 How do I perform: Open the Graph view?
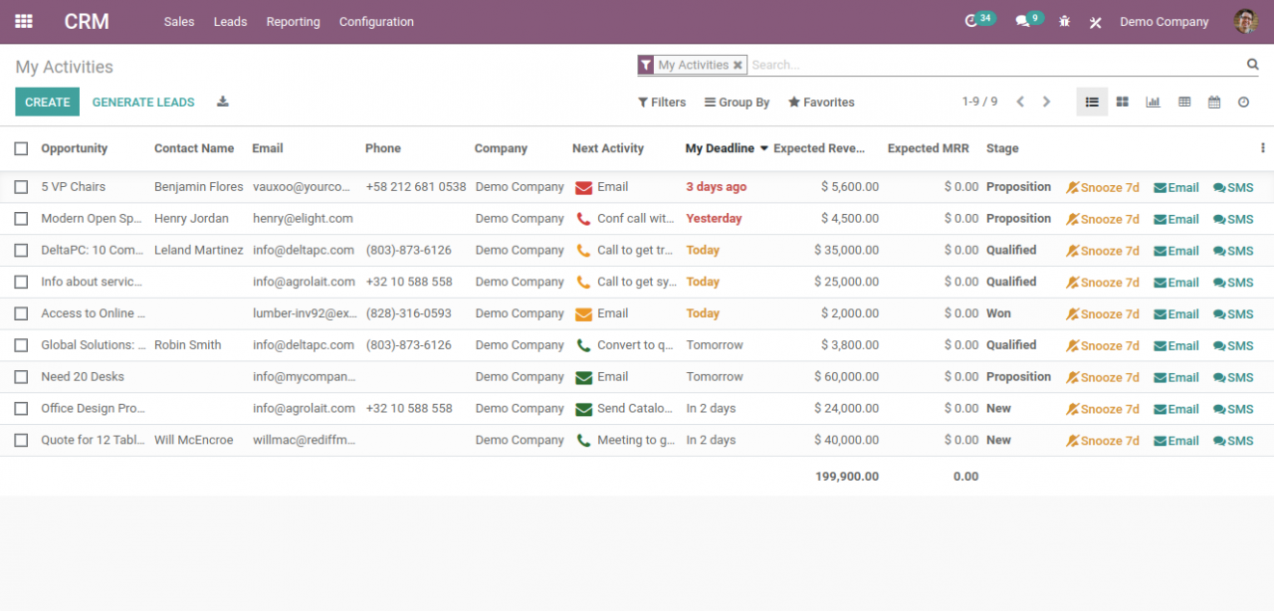1153,101
